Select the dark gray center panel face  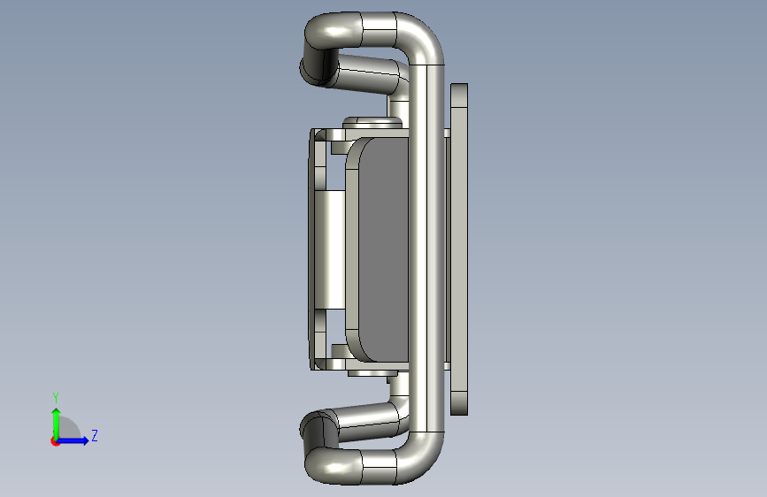pos(385,249)
